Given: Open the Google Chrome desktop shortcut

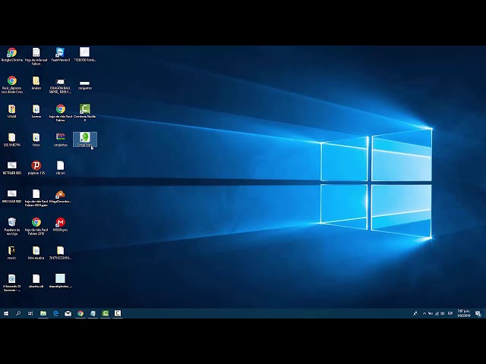Looking at the screenshot, I should point(11,53).
